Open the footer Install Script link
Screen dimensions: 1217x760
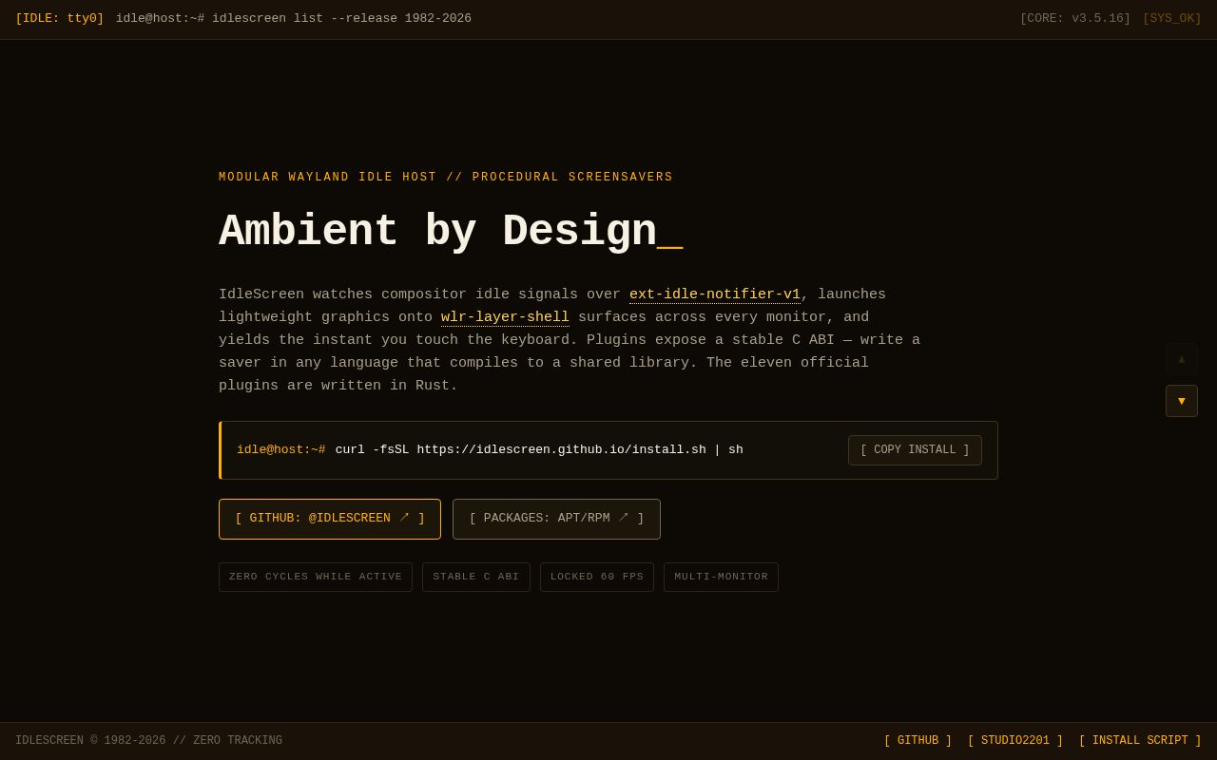click(1140, 741)
